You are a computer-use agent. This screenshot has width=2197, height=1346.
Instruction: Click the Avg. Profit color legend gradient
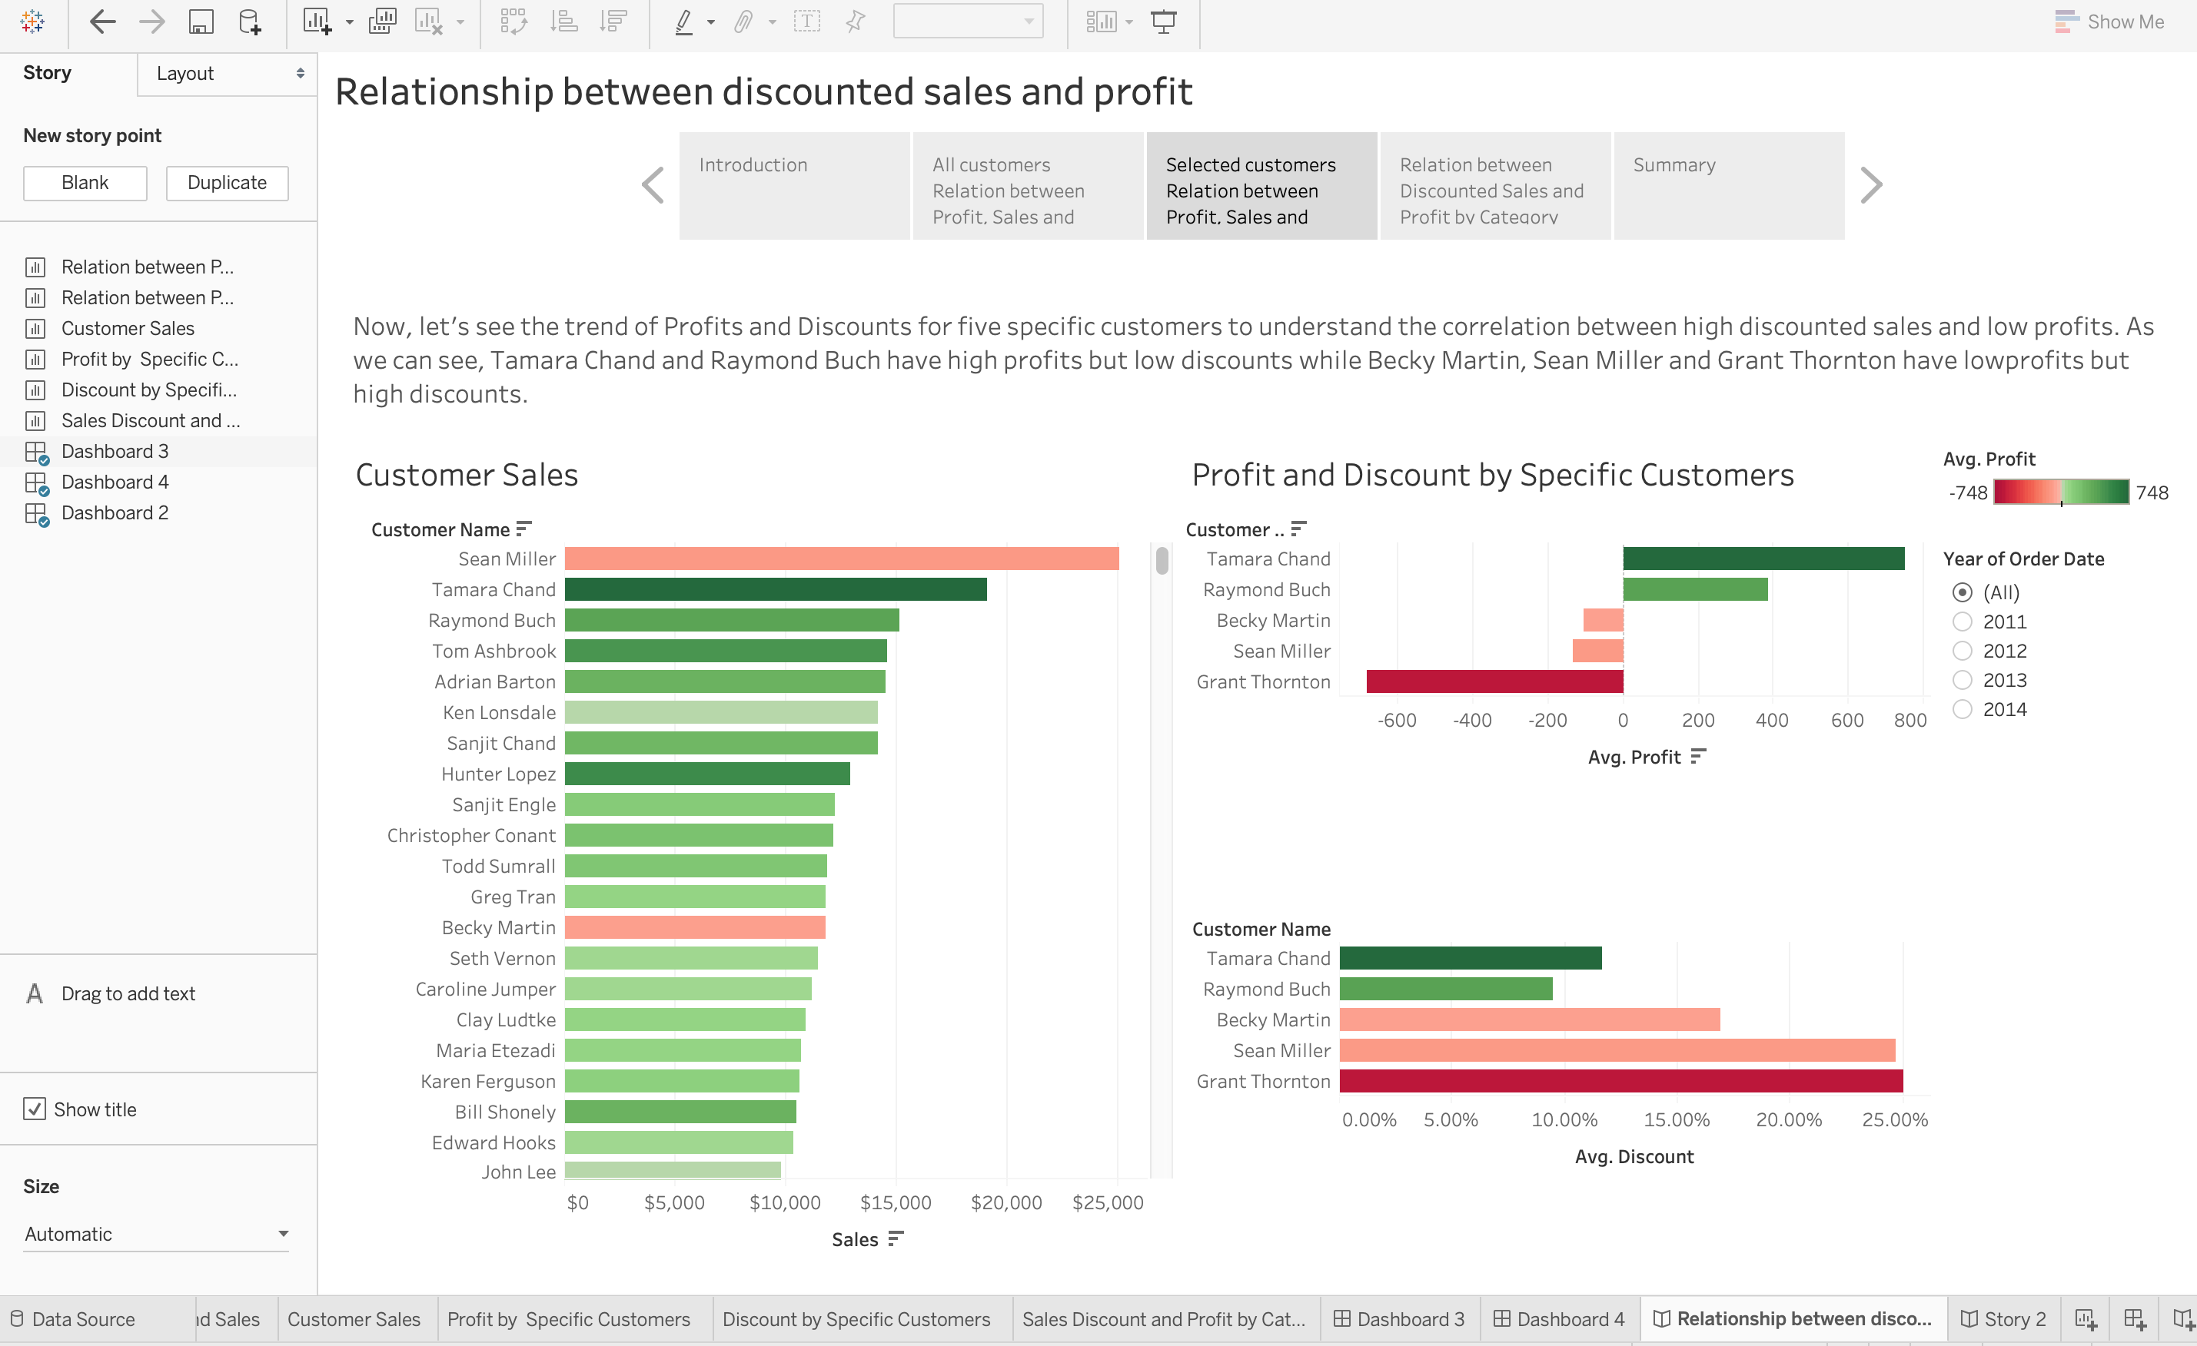click(2061, 492)
